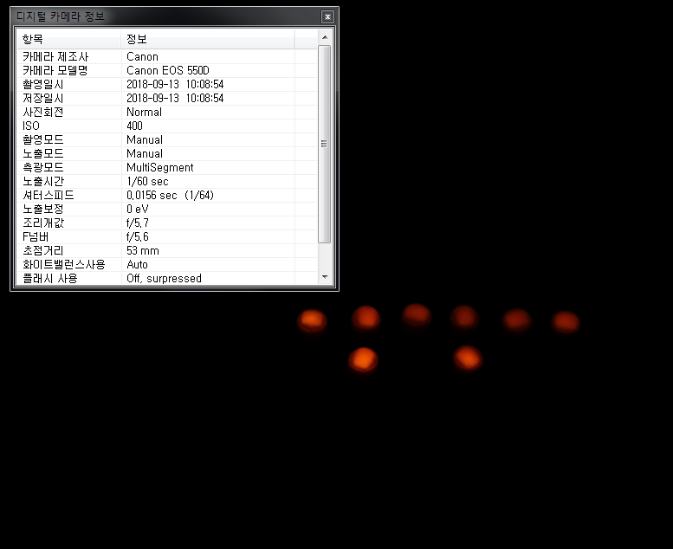Select the 화이트밸런스사용 row label
Viewport: 673px width, 549px height.
click(63, 264)
